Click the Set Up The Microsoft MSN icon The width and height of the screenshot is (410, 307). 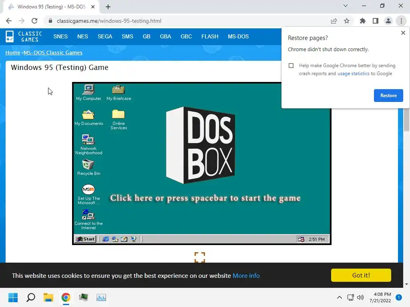point(88,195)
